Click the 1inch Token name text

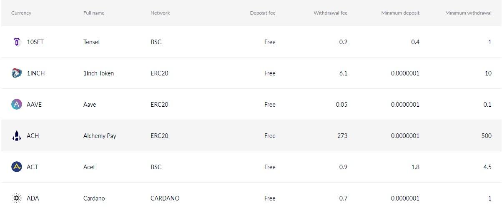pyautogui.click(x=98, y=73)
